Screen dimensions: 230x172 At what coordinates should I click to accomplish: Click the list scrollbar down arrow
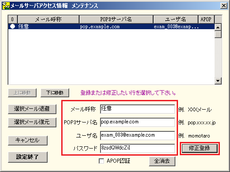218,80
